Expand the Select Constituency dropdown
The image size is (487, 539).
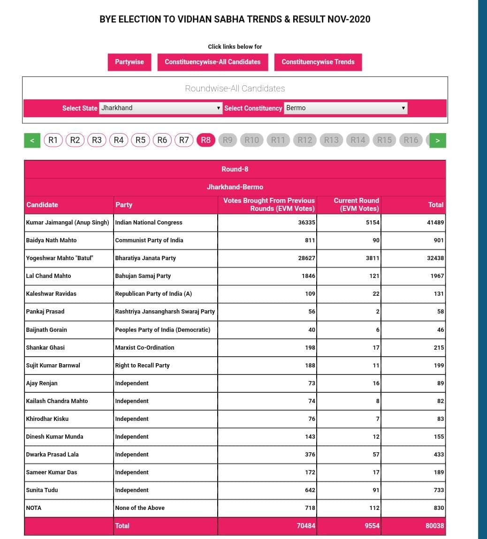345,108
